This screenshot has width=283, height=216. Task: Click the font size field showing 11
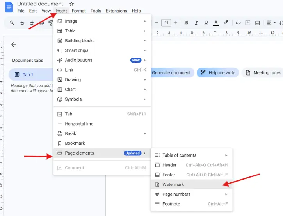166,23
